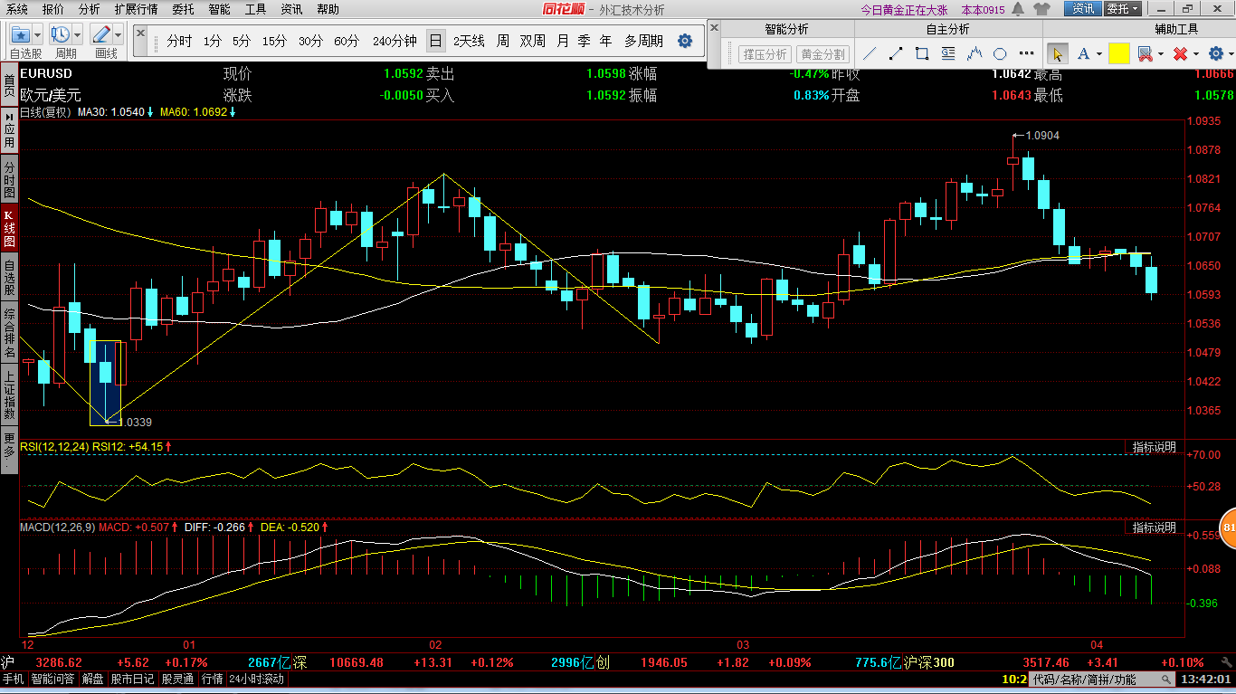Switch chart to 1分 period
Image resolution: width=1236 pixels, height=694 pixels.
[x=212, y=42]
